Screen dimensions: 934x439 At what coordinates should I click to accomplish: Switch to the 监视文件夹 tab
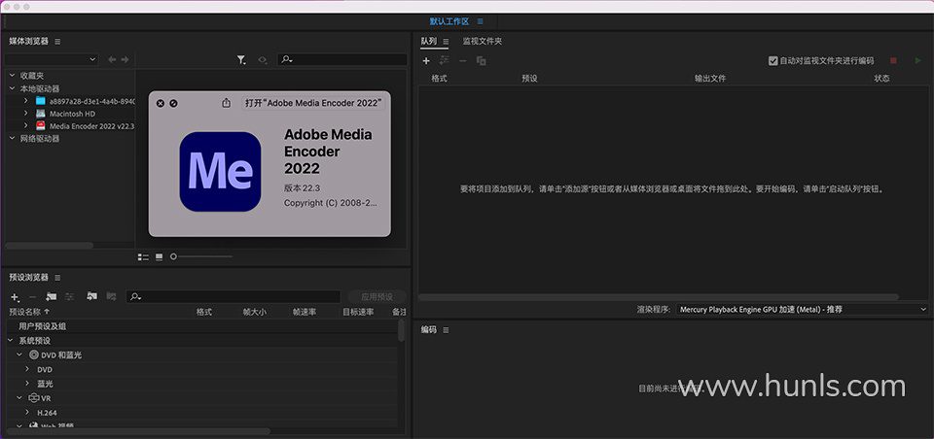482,41
